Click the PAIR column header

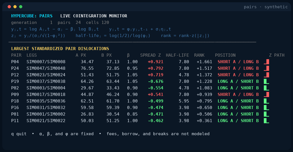click(16, 55)
